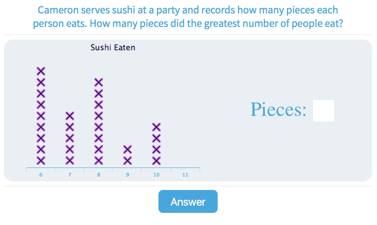Click the axis label 11

coord(185,175)
